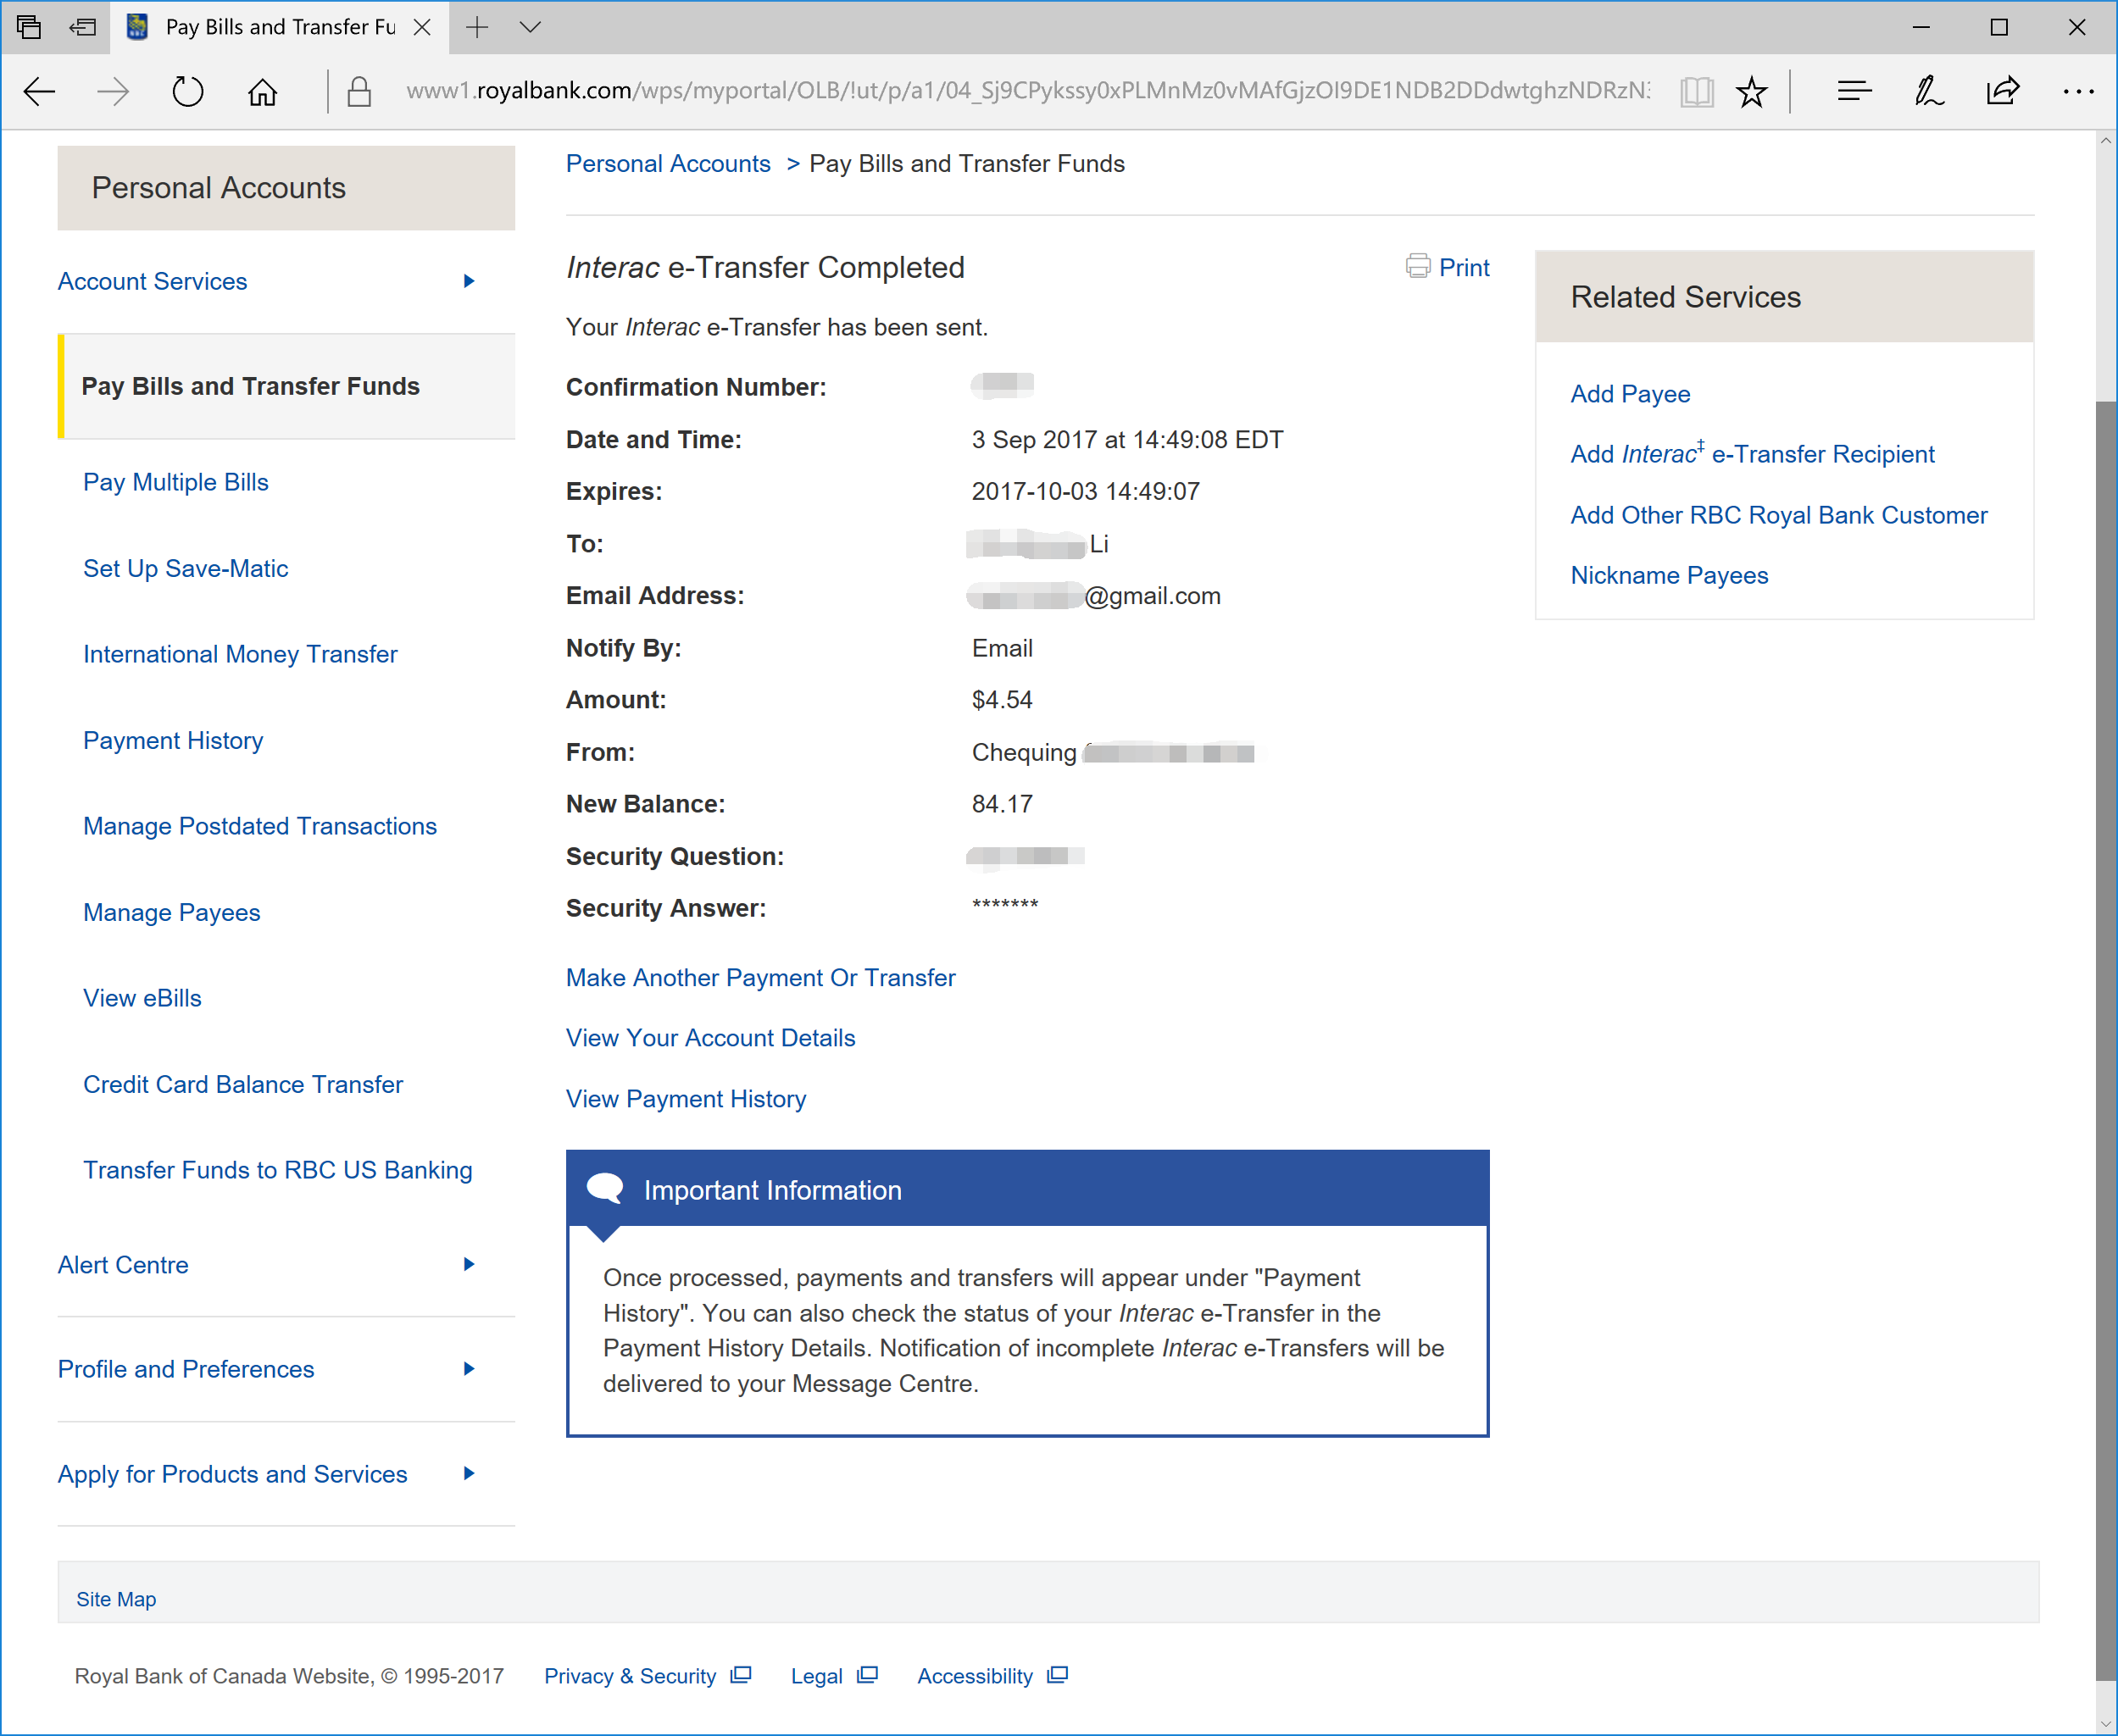Image resolution: width=2118 pixels, height=1736 pixels.
Task: Click the Print link
Action: click(x=1464, y=267)
